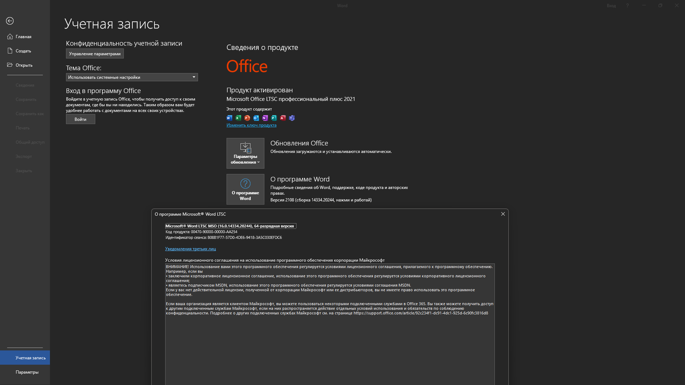Click the Excel product icon
This screenshot has height=385, width=685.
click(x=238, y=118)
